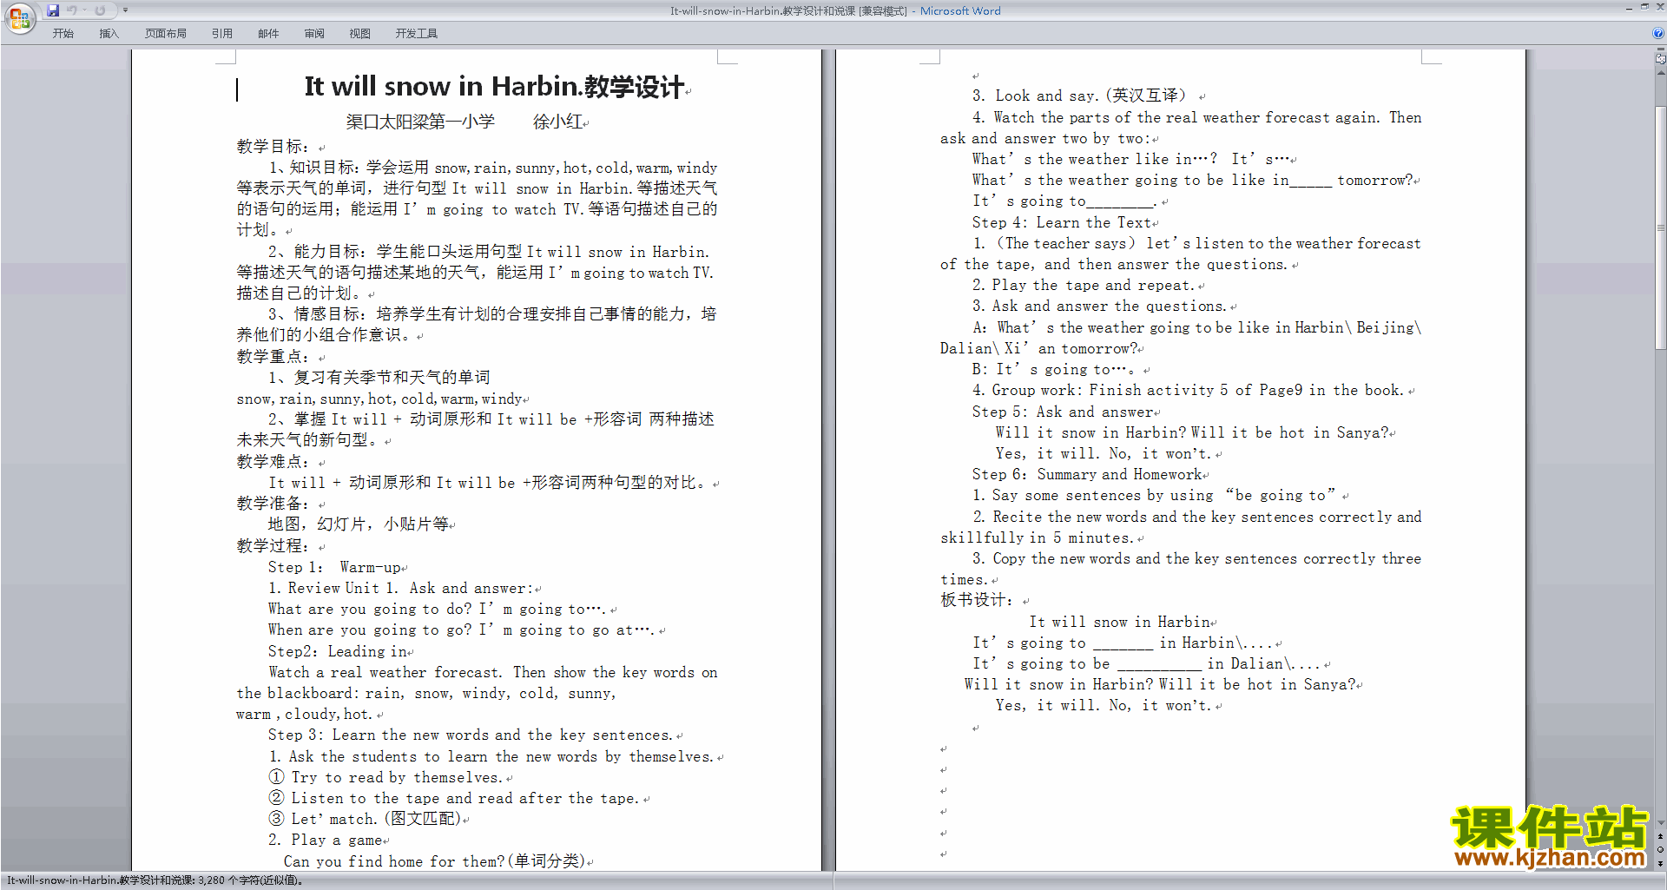Click the Save icon in Quick Access
1667x890 pixels.
[x=53, y=10]
